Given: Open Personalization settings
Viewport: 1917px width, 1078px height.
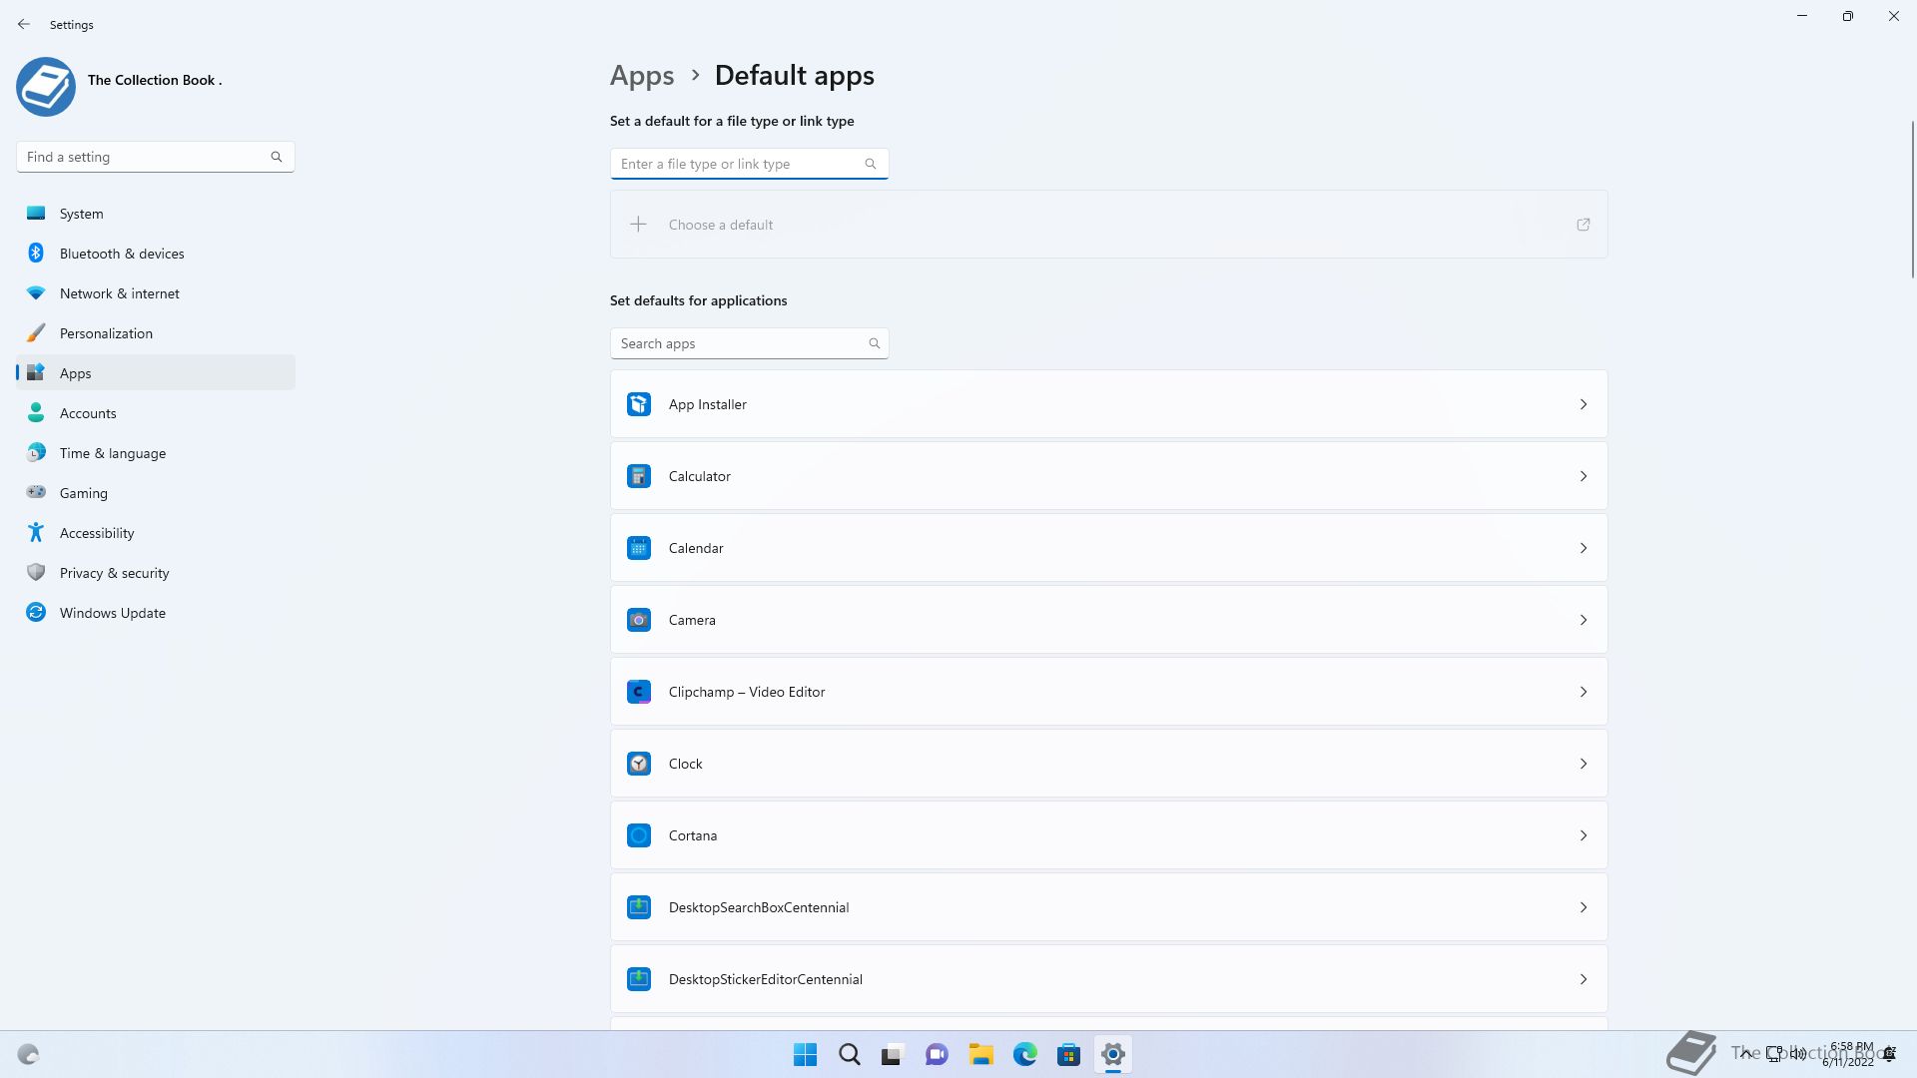Looking at the screenshot, I should tap(156, 333).
